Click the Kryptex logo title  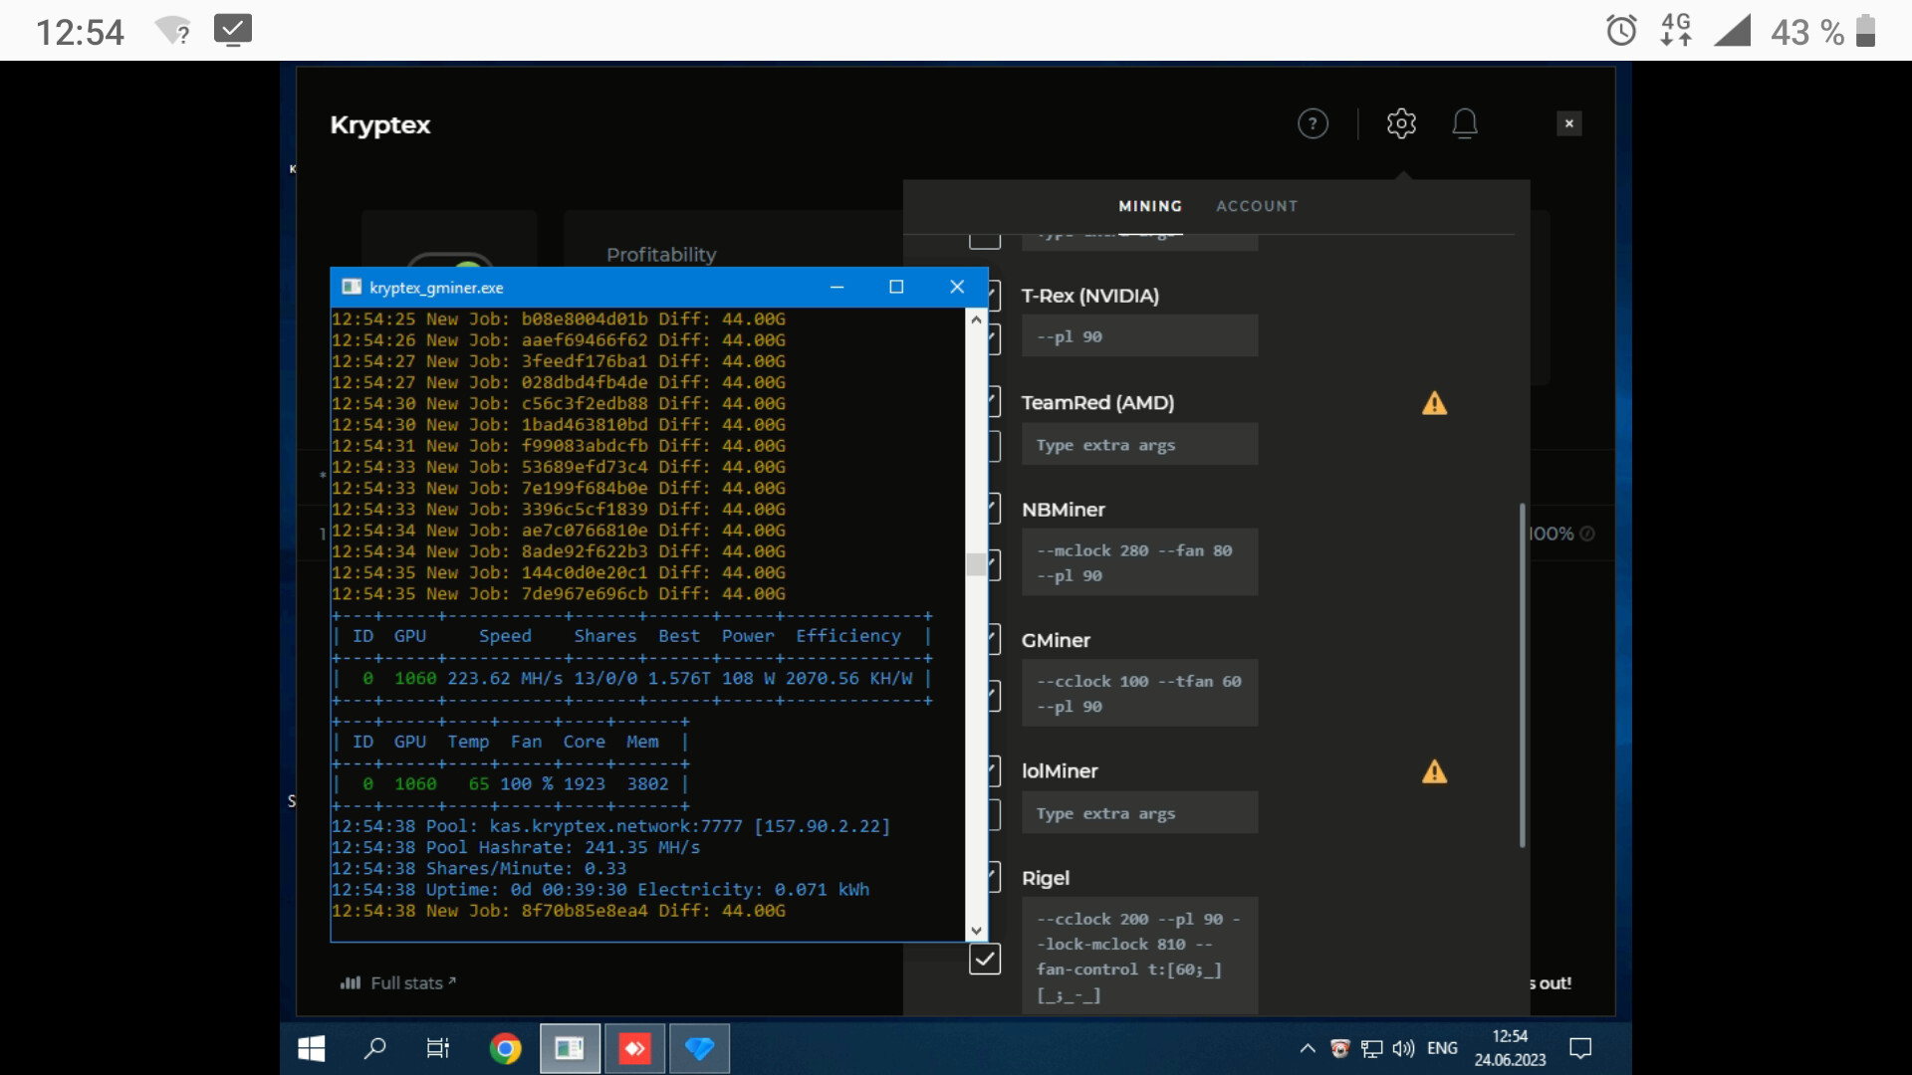point(380,125)
